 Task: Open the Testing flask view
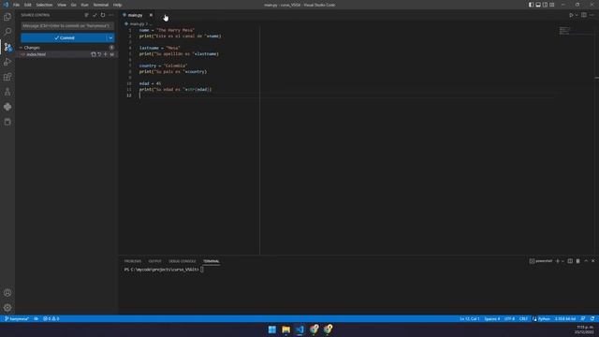coord(7,92)
